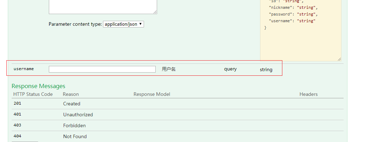Click the 'username' parameter name label
This screenshot has height=142, width=374.
click(x=24, y=69)
